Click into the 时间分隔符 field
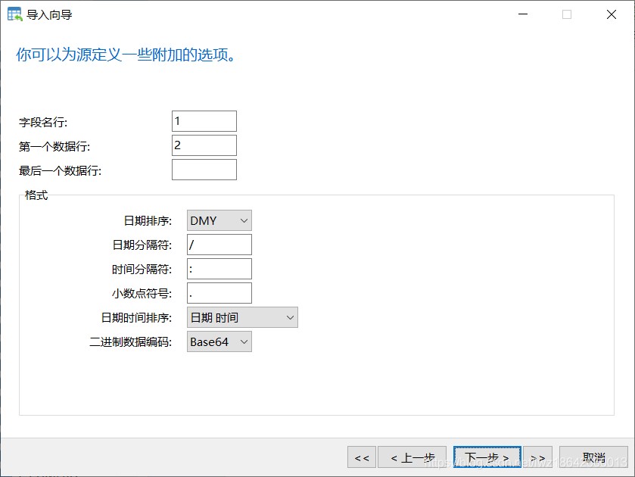 click(219, 269)
